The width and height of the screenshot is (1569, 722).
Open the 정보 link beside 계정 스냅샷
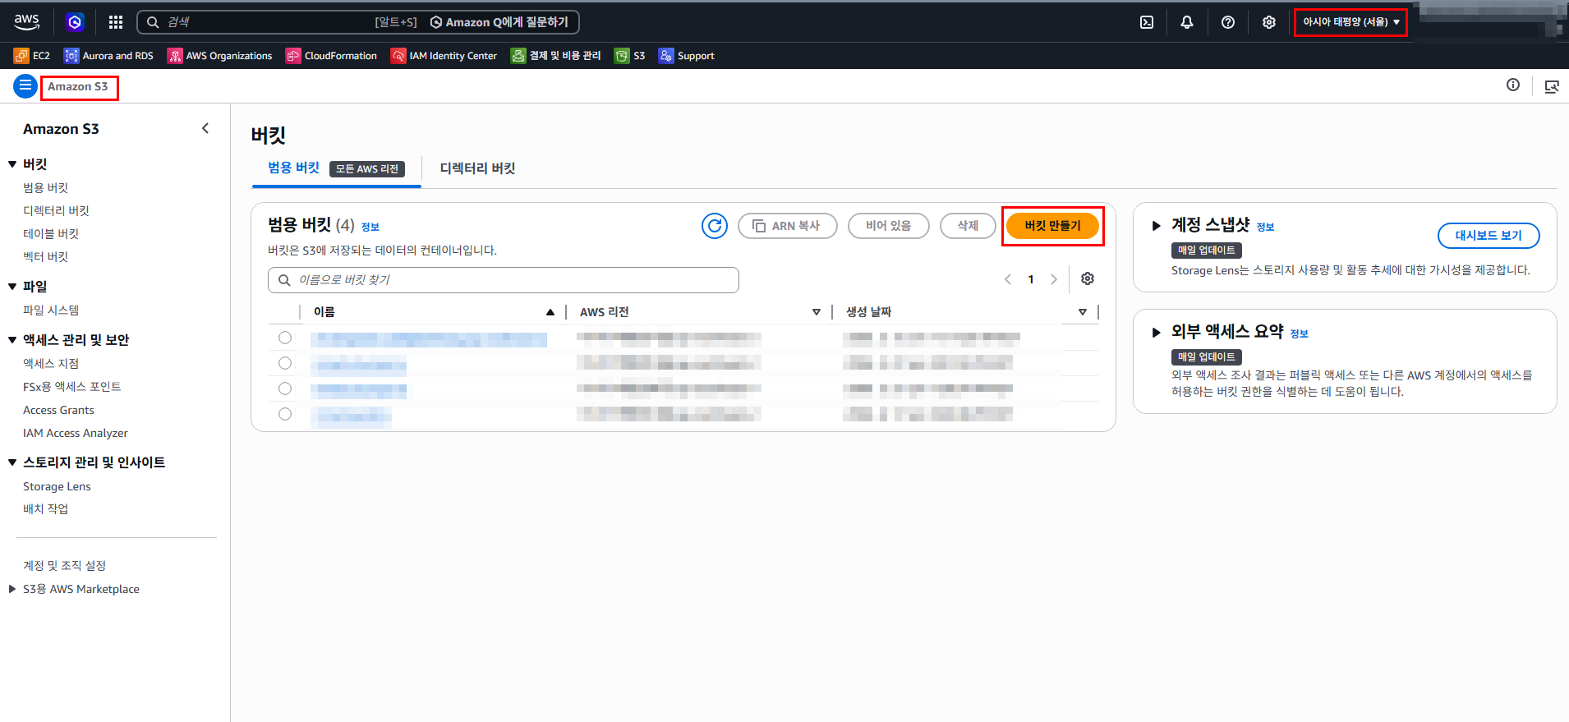(1265, 228)
